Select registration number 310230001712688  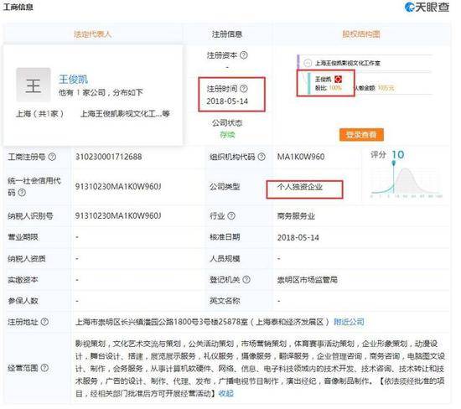tap(108, 157)
